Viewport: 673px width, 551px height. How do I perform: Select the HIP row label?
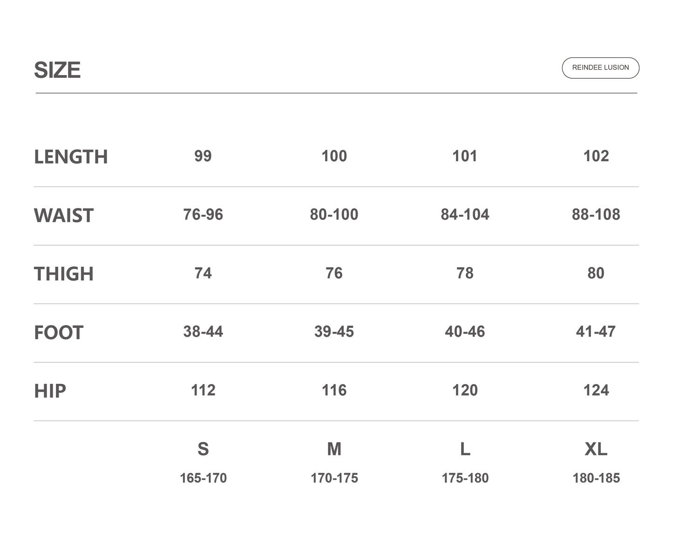[x=50, y=391]
